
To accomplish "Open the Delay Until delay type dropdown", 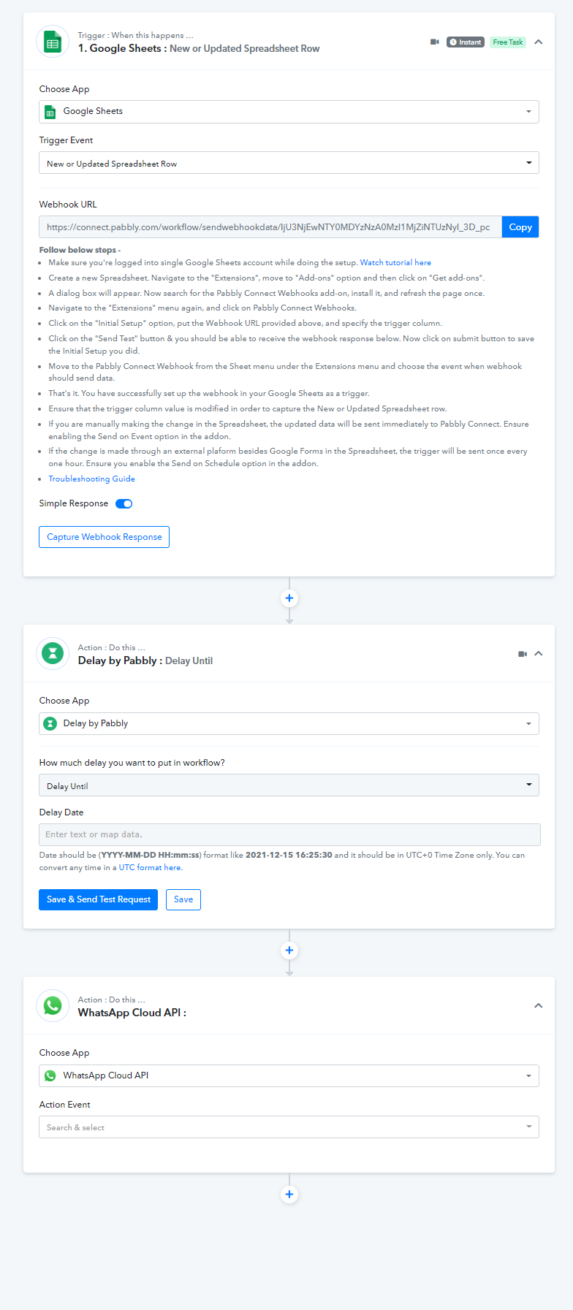I will (x=289, y=785).
